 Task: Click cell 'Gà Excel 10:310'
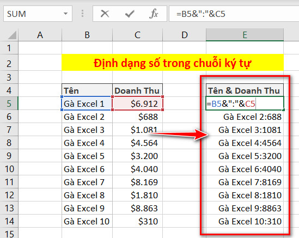tap(245, 221)
